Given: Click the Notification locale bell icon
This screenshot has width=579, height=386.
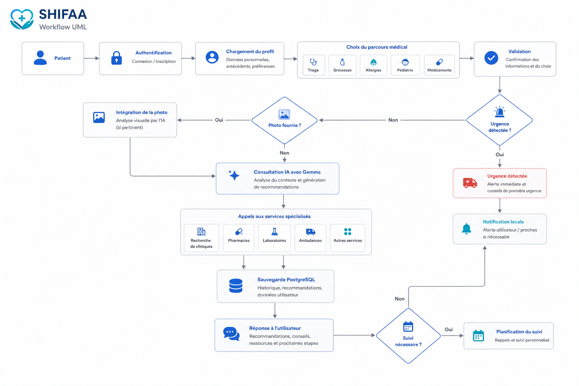Looking at the screenshot, I should [467, 229].
